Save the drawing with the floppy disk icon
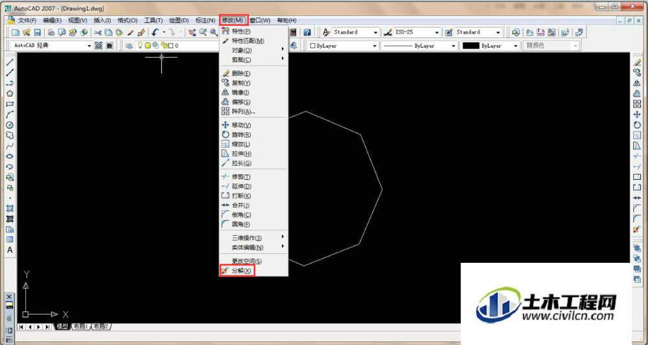The image size is (648, 345). (37, 32)
